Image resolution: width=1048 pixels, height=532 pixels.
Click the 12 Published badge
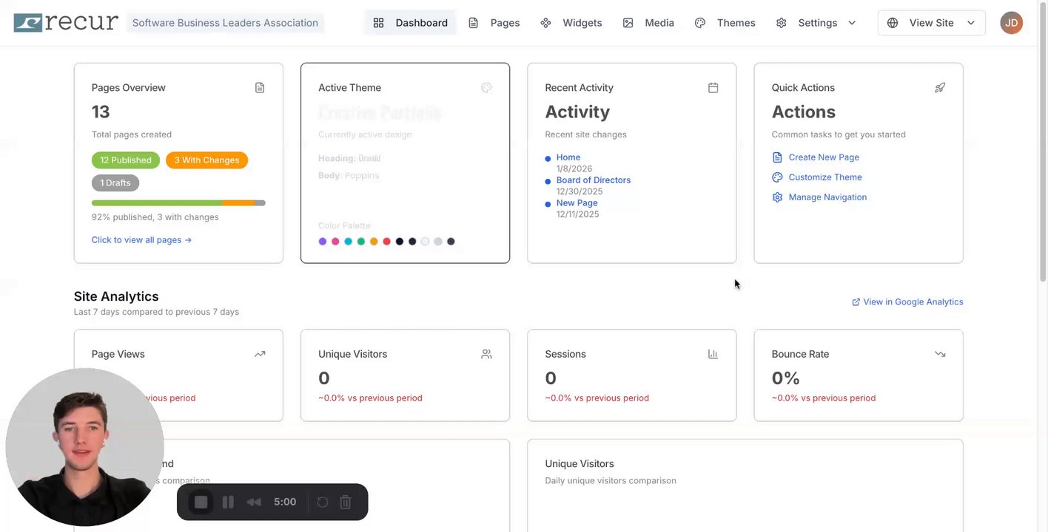click(126, 160)
